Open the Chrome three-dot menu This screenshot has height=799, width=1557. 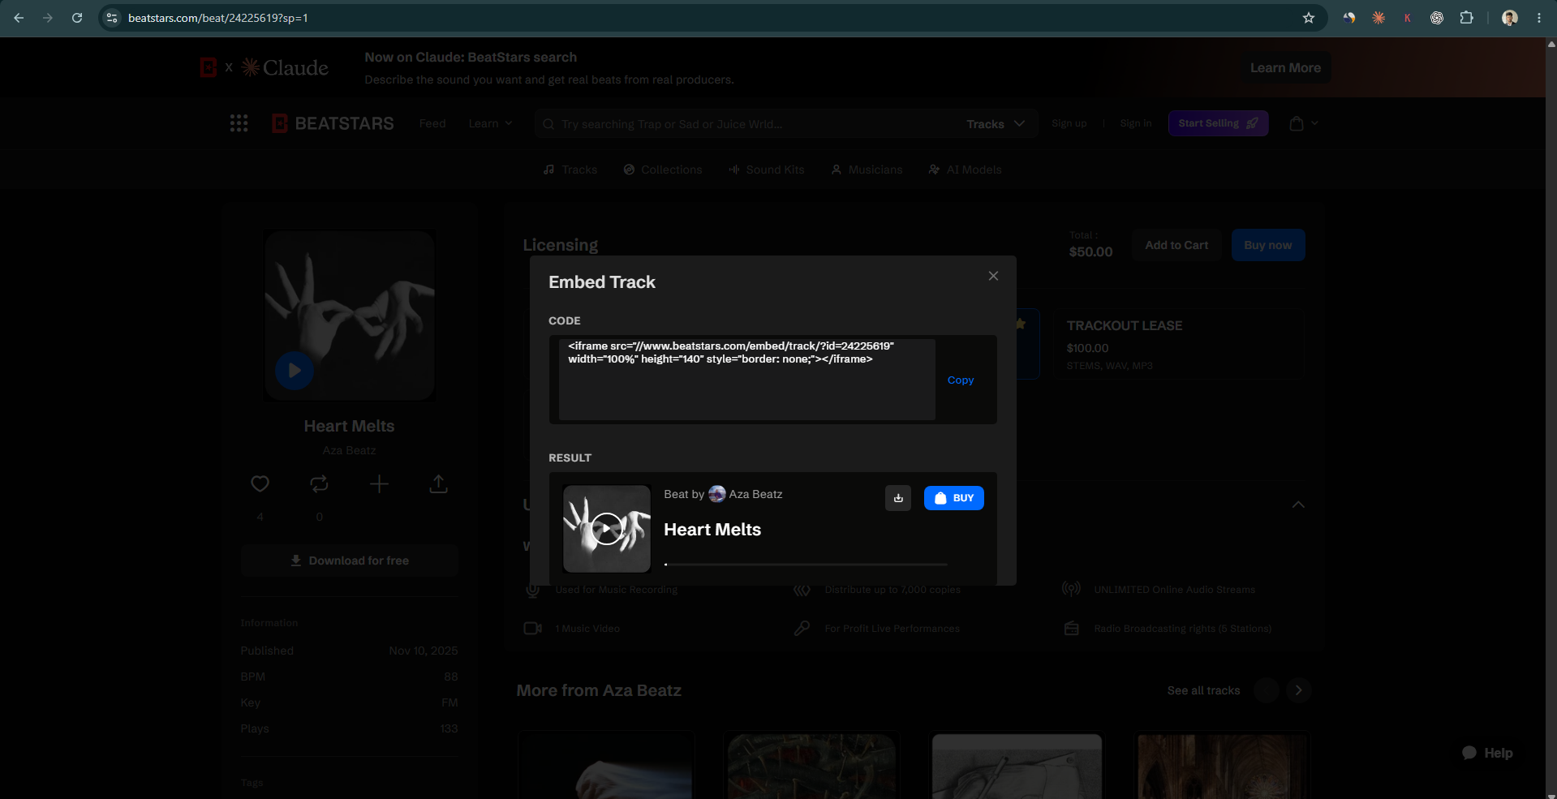pos(1539,18)
